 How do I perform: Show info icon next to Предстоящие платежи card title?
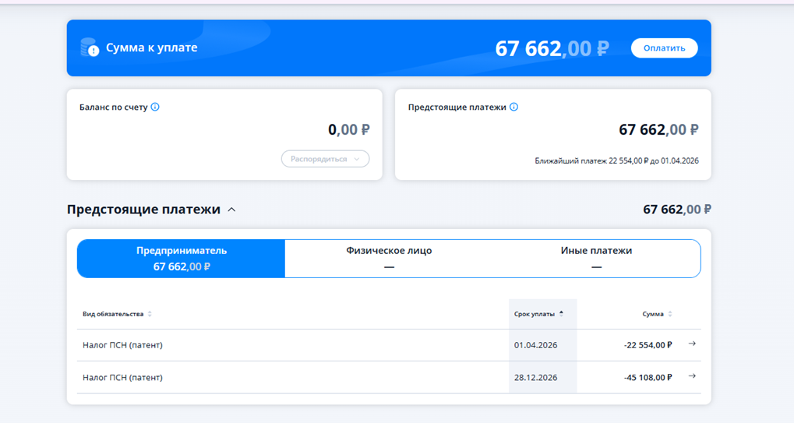click(513, 107)
